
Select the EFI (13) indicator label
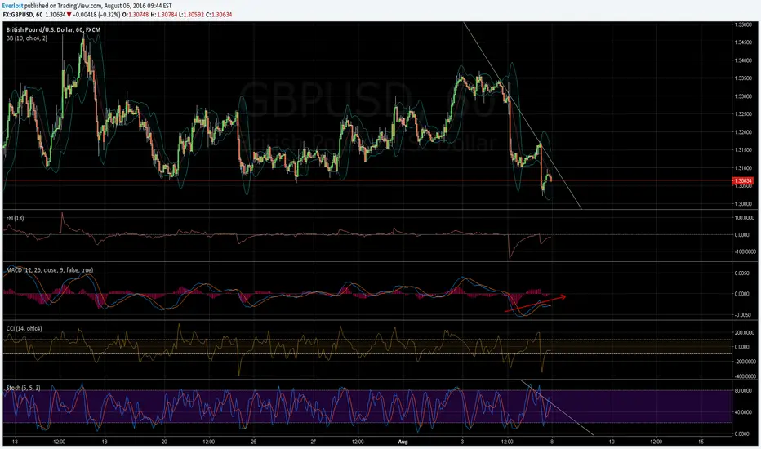(15, 218)
